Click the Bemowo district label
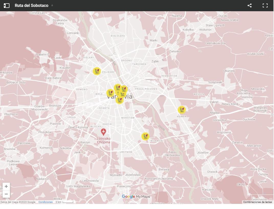This screenshot has height=209, width=274. coord(82,89)
